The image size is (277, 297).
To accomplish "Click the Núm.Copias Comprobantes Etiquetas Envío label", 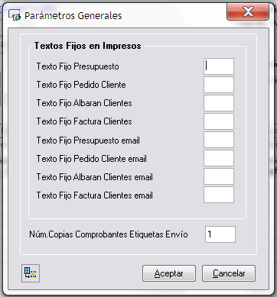I will [x=109, y=234].
